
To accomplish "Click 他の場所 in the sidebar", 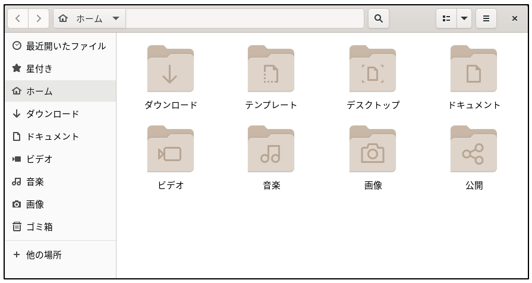I will tap(43, 255).
